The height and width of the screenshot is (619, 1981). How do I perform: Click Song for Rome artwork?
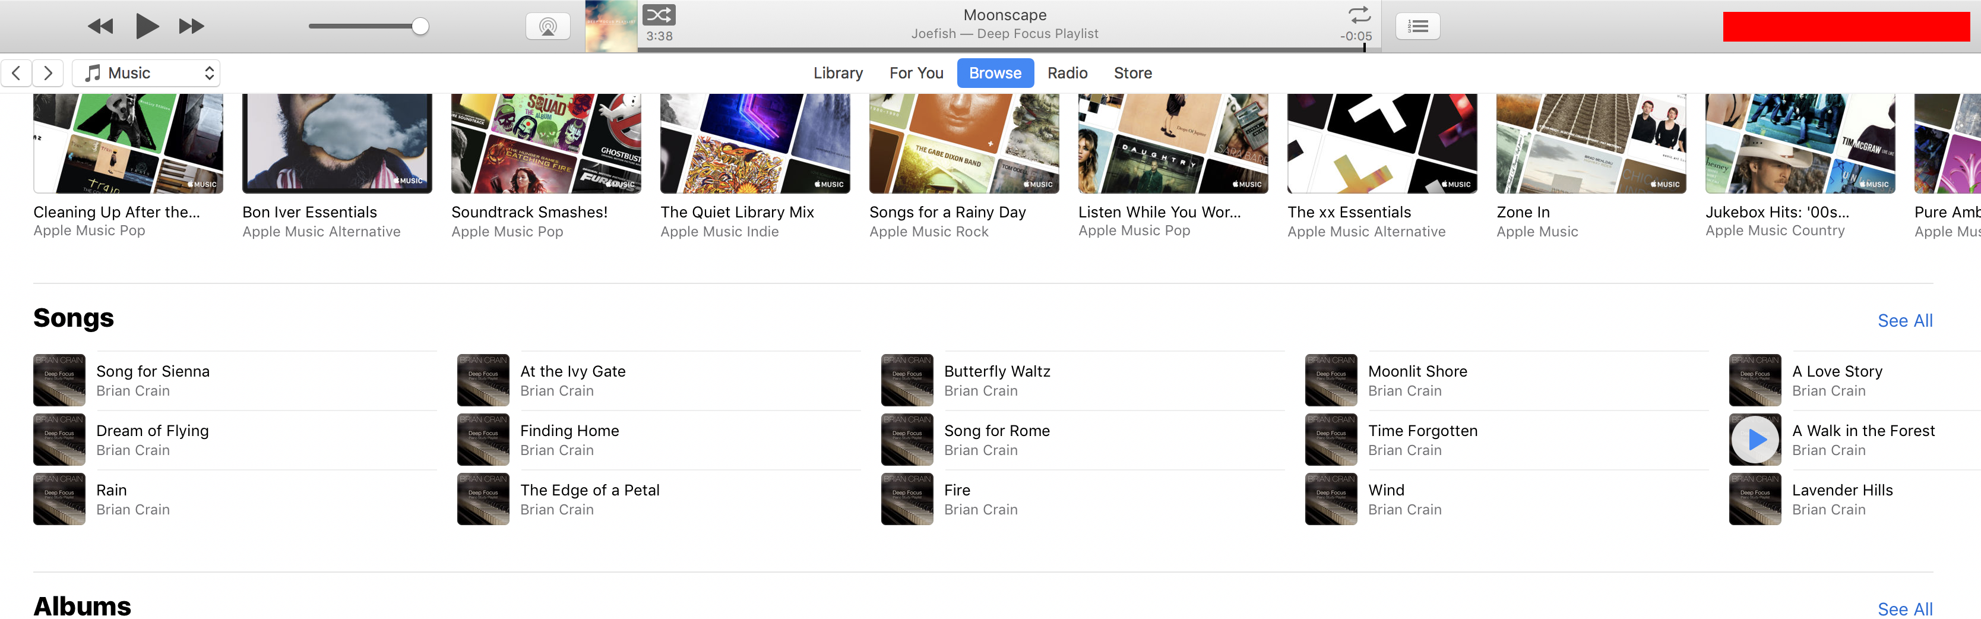click(907, 440)
